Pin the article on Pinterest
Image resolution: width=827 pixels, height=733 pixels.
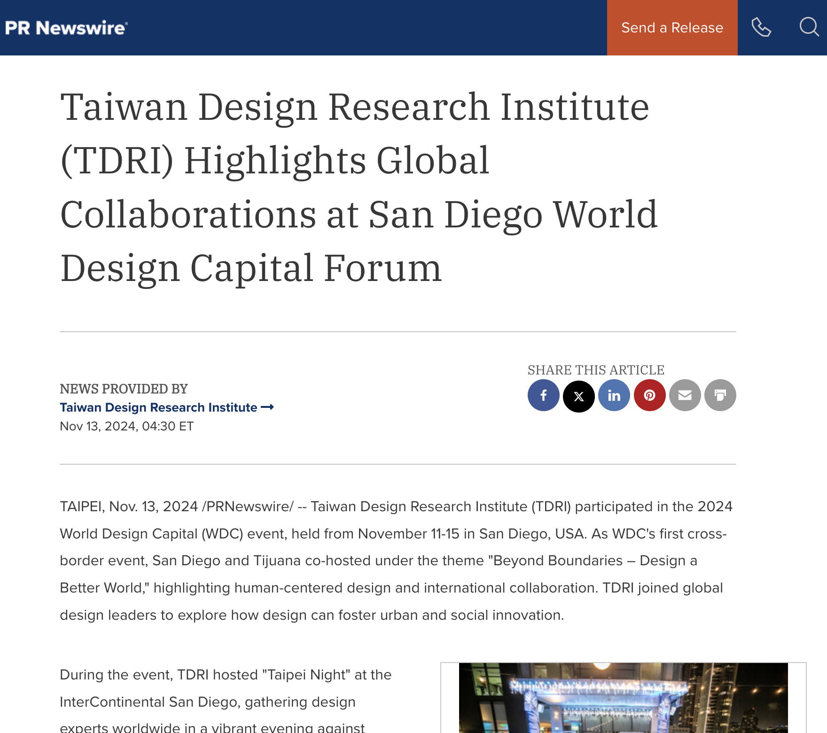(x=649, y=395)
